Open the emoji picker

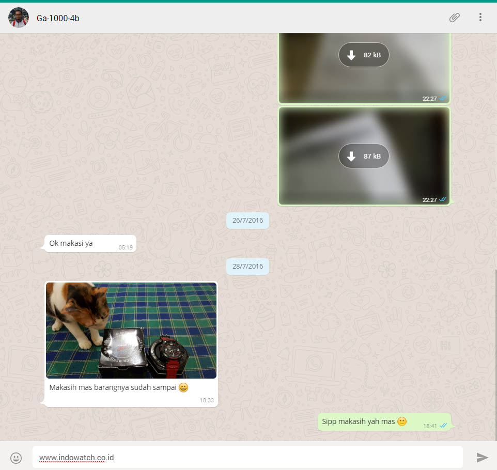(17, 458)
